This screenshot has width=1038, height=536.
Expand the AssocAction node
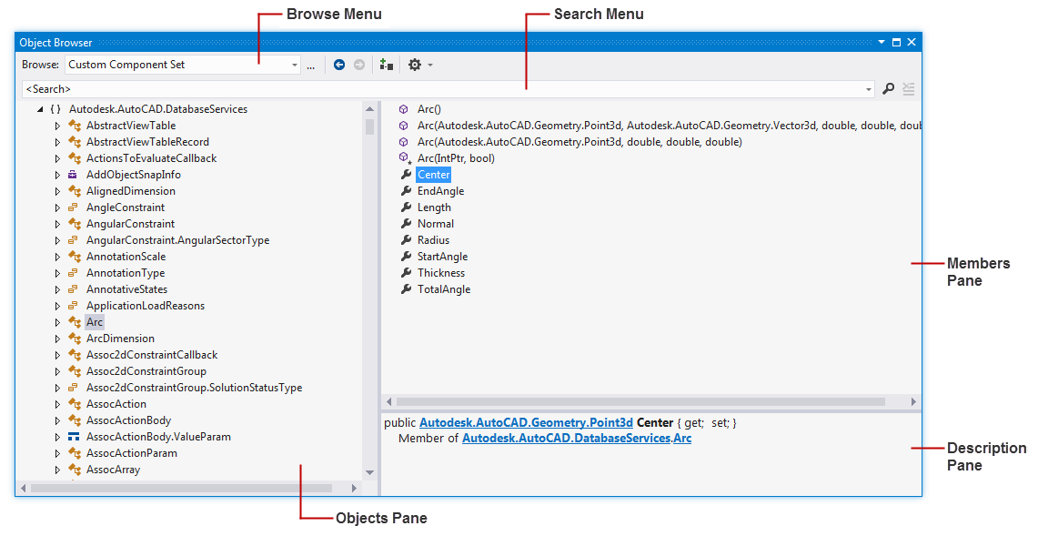[x=57, y=404]
